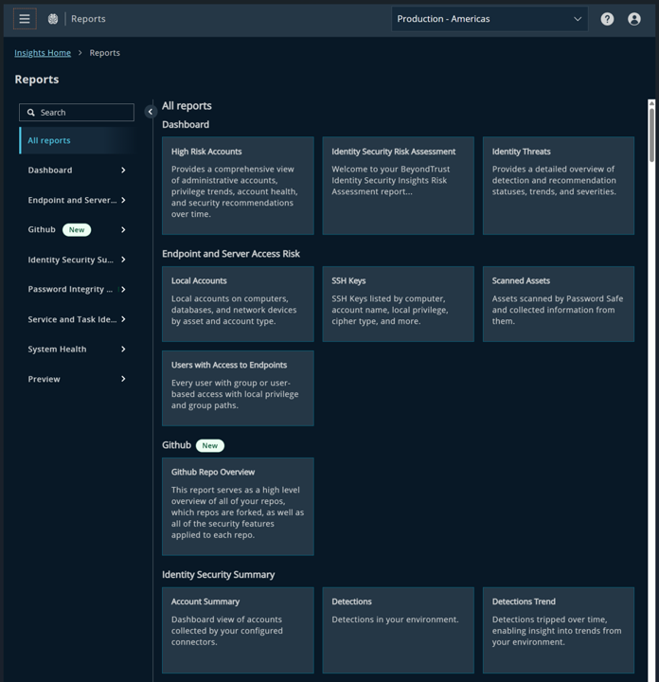Expand the System Health chevron
The width and height of the screenshot is (659, 682).
click(123, 350)
